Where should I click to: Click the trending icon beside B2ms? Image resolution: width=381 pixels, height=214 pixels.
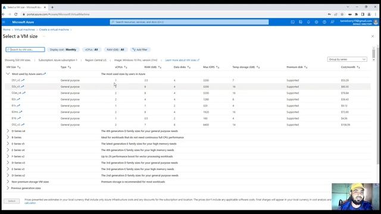click(21, 112)
